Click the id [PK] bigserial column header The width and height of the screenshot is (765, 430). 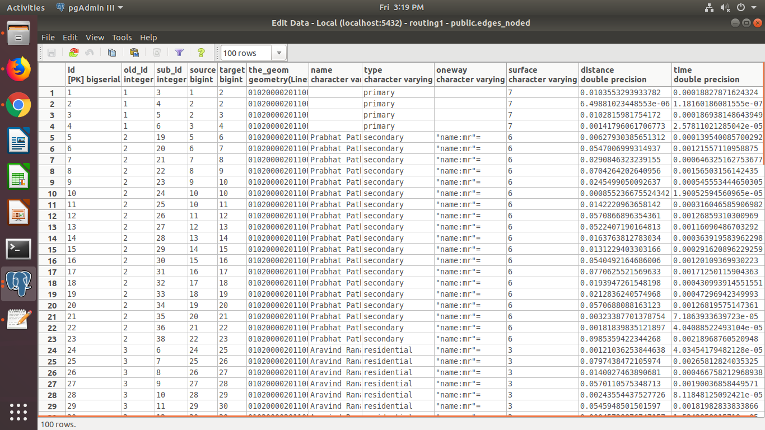tap(94, 74)
